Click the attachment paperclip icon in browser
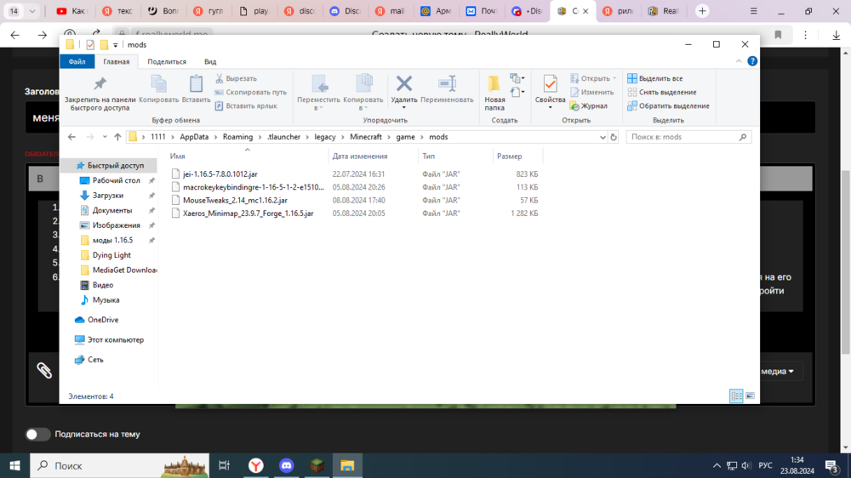 pyautogui.click(x=44, y=371)
